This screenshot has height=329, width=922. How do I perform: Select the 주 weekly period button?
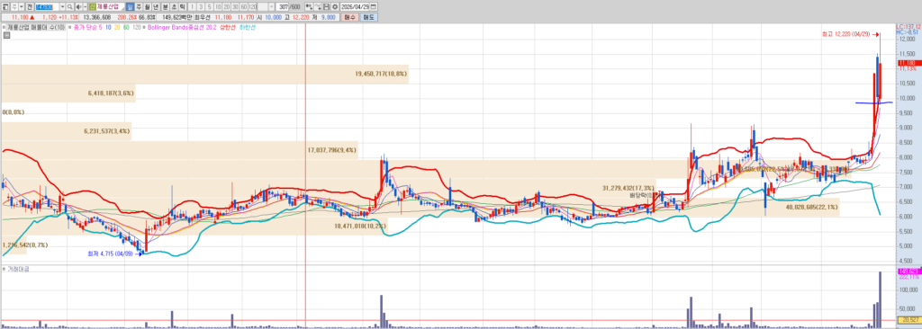pyautogui.click(x=138, y=6)
